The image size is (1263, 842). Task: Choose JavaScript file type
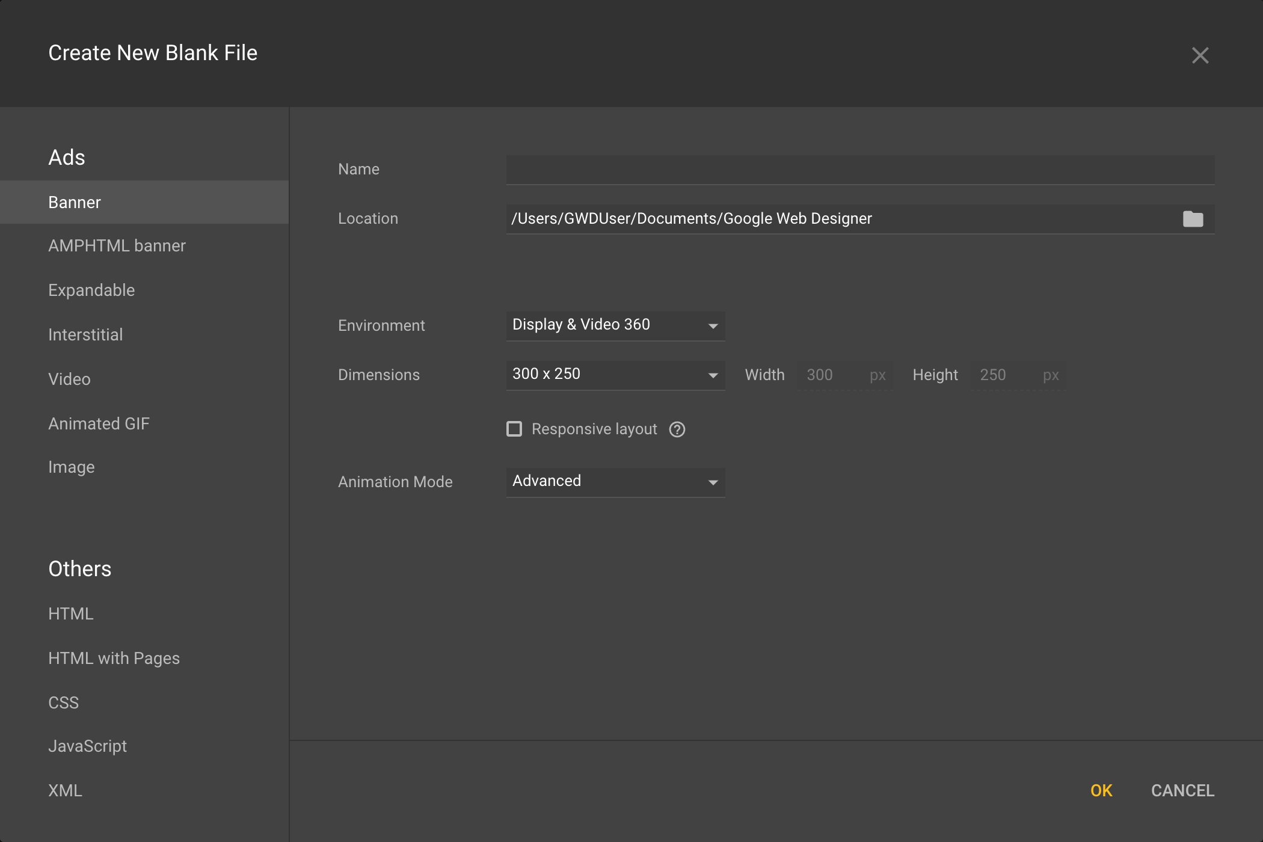click(x=87, y=746)
